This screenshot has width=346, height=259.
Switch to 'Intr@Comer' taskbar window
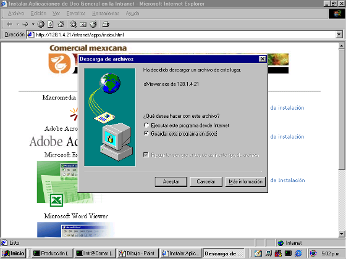(x=95, y=253)
